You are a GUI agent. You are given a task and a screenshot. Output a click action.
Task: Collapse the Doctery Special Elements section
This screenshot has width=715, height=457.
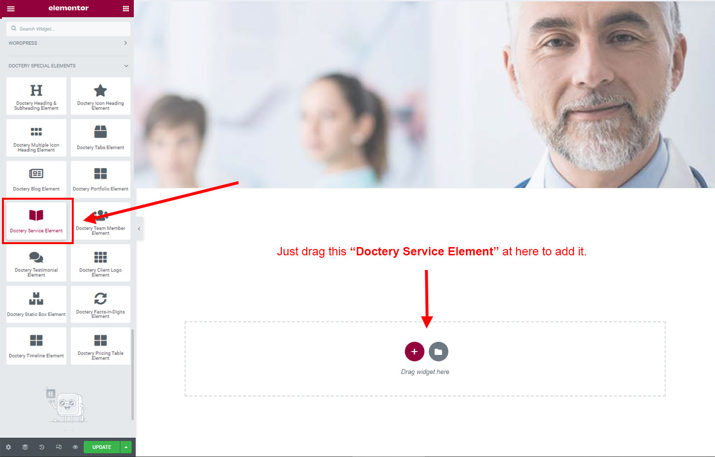tap(68, 65)
